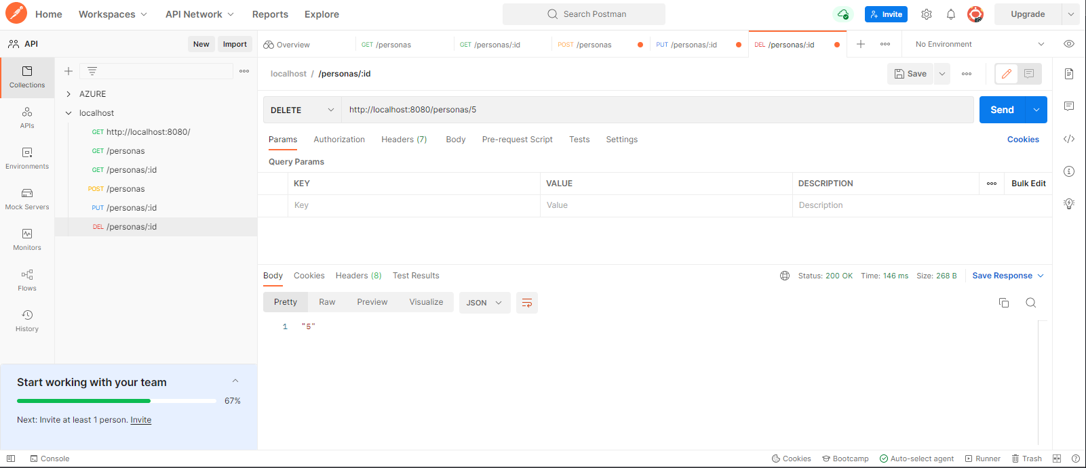Click the network globe icon
Image resolution: width=1086 pixels, height=468 pixels.
click(785, 276)
